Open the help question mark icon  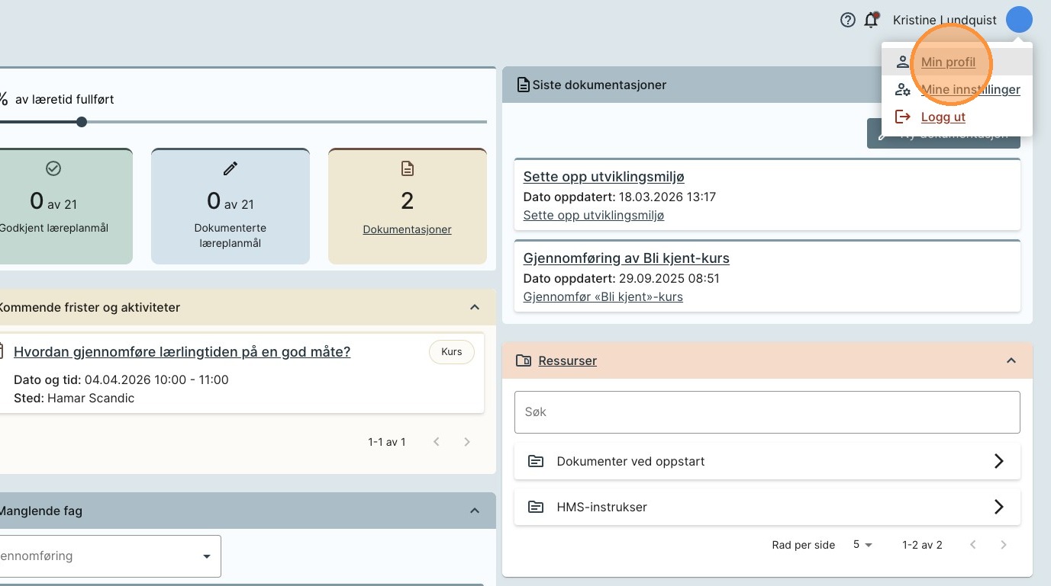point(847,21)
